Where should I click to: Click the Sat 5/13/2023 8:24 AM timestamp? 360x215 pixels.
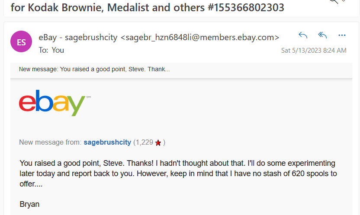pyautogui.click(x=314, y=51)
